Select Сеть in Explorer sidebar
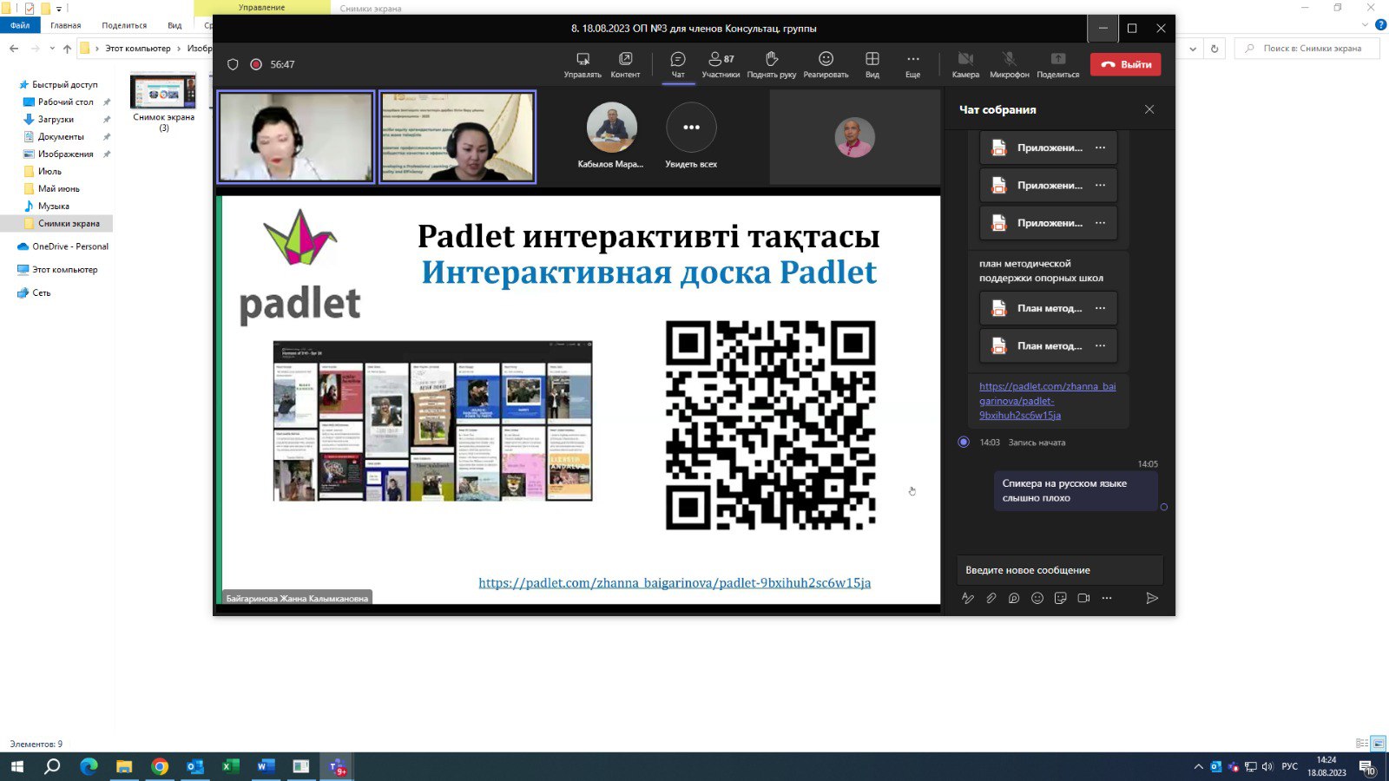Viewport: 1389px width, 781px height. 41,293
